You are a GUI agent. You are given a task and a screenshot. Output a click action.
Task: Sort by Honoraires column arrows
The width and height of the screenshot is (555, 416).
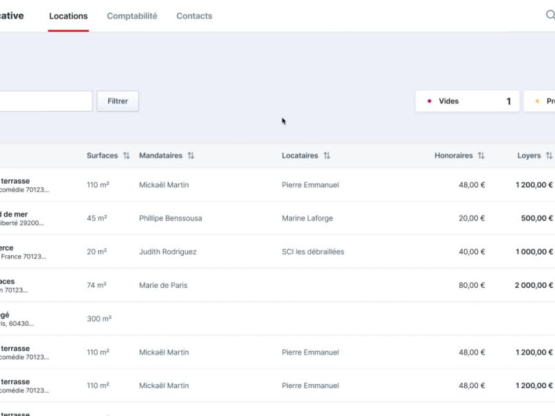(x=481, y=155)
